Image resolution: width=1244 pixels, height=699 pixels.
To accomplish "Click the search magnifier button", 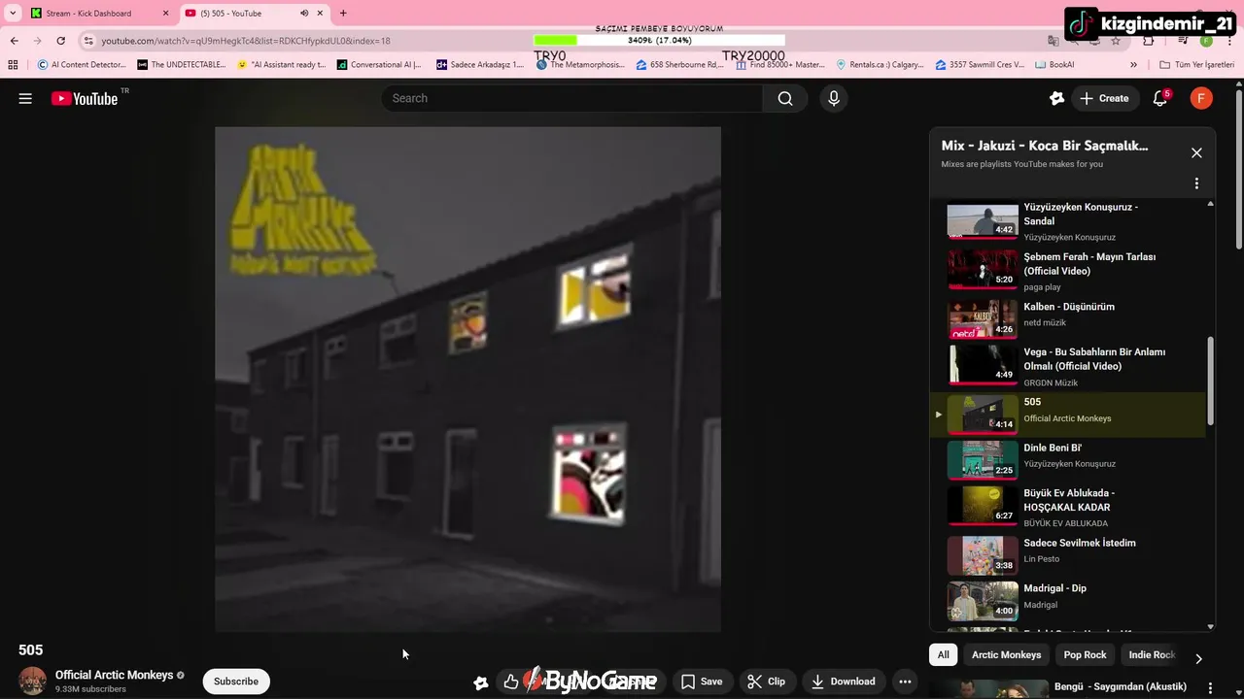I will (x=785, y=98).
